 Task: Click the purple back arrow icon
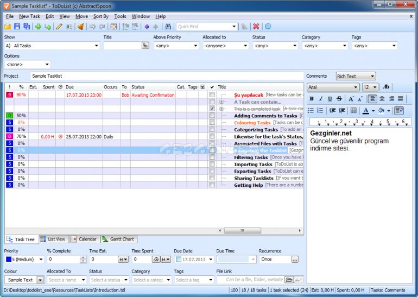(147, 27)
